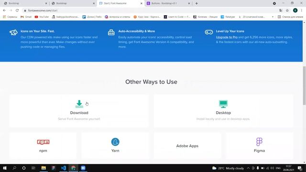Expand the hidden bookmarks chevron

coord(273,17)
